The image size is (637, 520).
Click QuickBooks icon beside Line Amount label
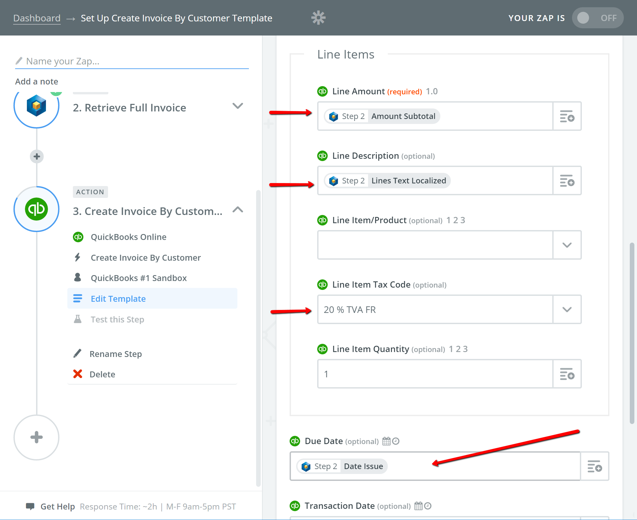click(322, 91)
